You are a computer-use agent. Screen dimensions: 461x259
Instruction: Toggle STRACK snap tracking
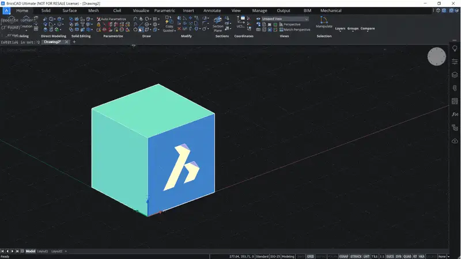(356, 256)
